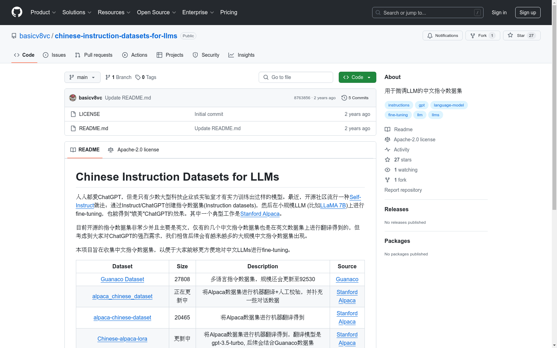
Task: Click the Security tab shield icon
Action: tap(195, 55)
